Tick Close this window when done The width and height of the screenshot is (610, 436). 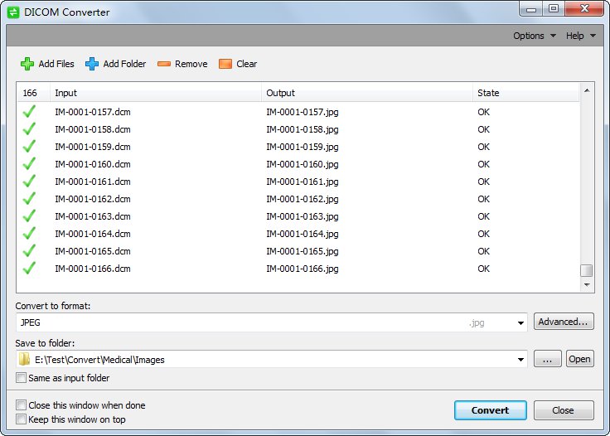click(21, 405)
